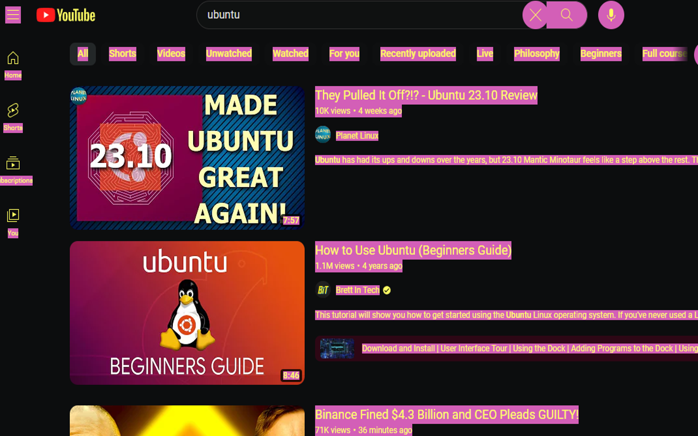Screen dimensions: 698x436
Task: Open Shorts in the sidebar
Action: pyautogui.click(x=13, y=117)
